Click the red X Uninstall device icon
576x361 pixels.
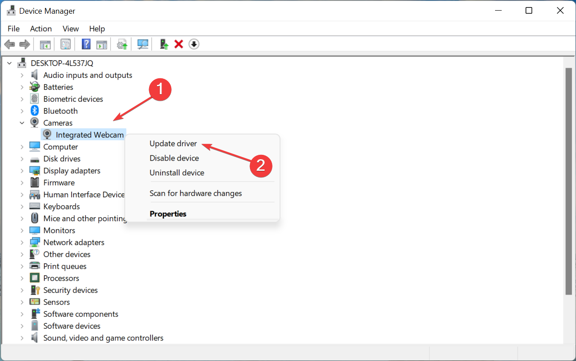[x=179, y=44]
